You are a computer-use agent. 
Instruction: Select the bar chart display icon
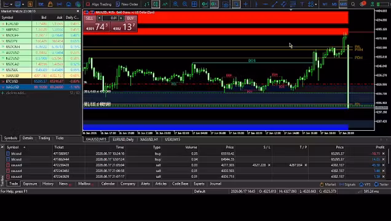pos(146,4)
